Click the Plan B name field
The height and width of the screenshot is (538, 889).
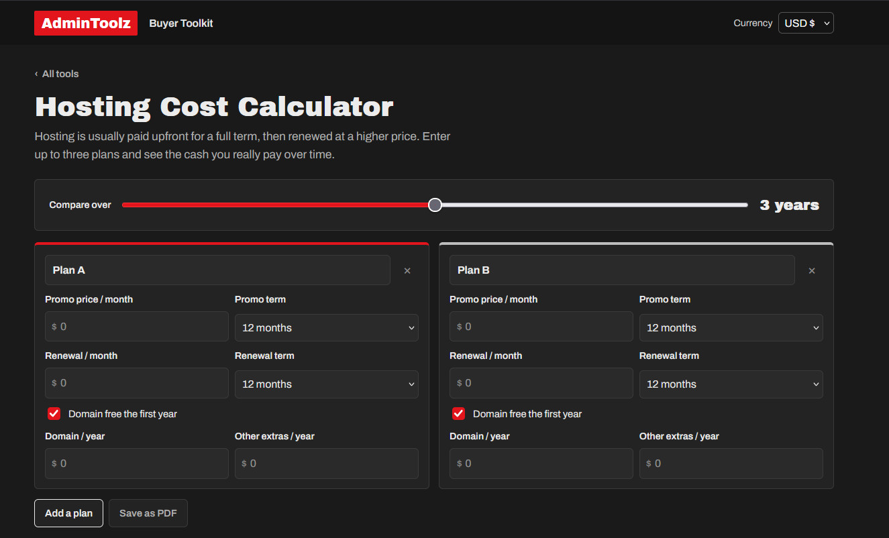[622, 270]
